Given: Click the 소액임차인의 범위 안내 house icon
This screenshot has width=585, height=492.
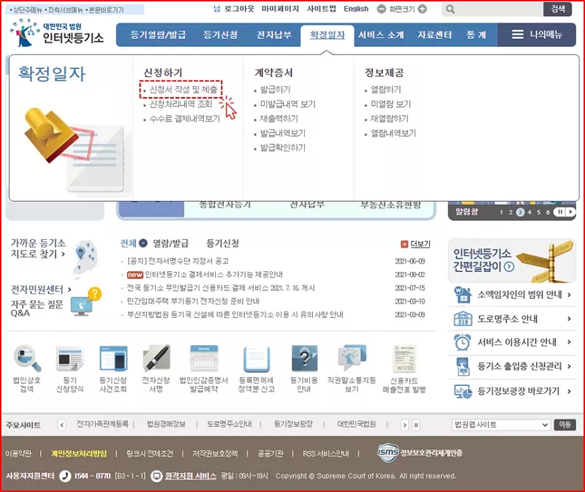Looking at the screenshot, I should (463, 295).
